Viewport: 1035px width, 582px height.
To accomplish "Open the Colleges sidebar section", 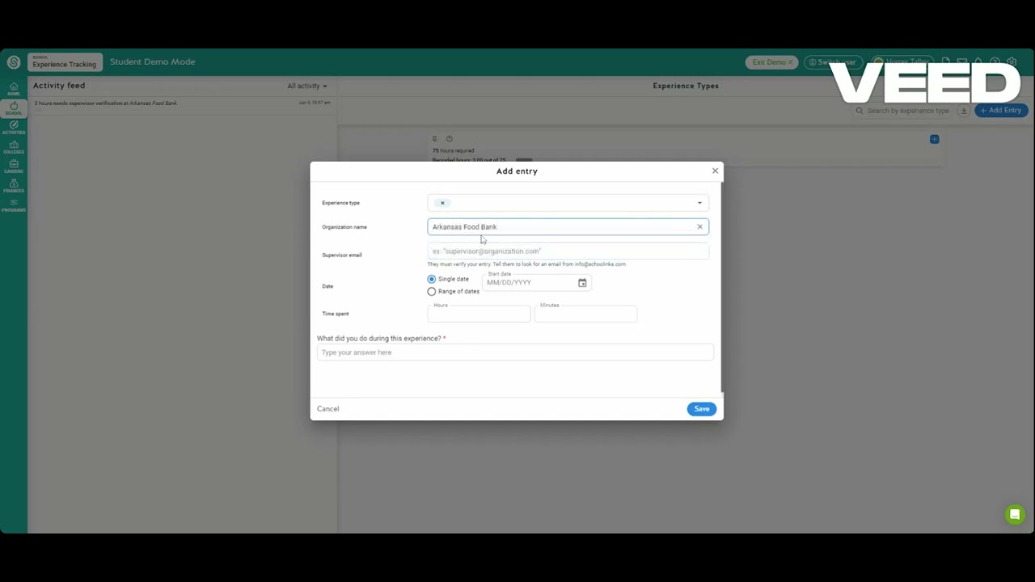I will (14, 147).
